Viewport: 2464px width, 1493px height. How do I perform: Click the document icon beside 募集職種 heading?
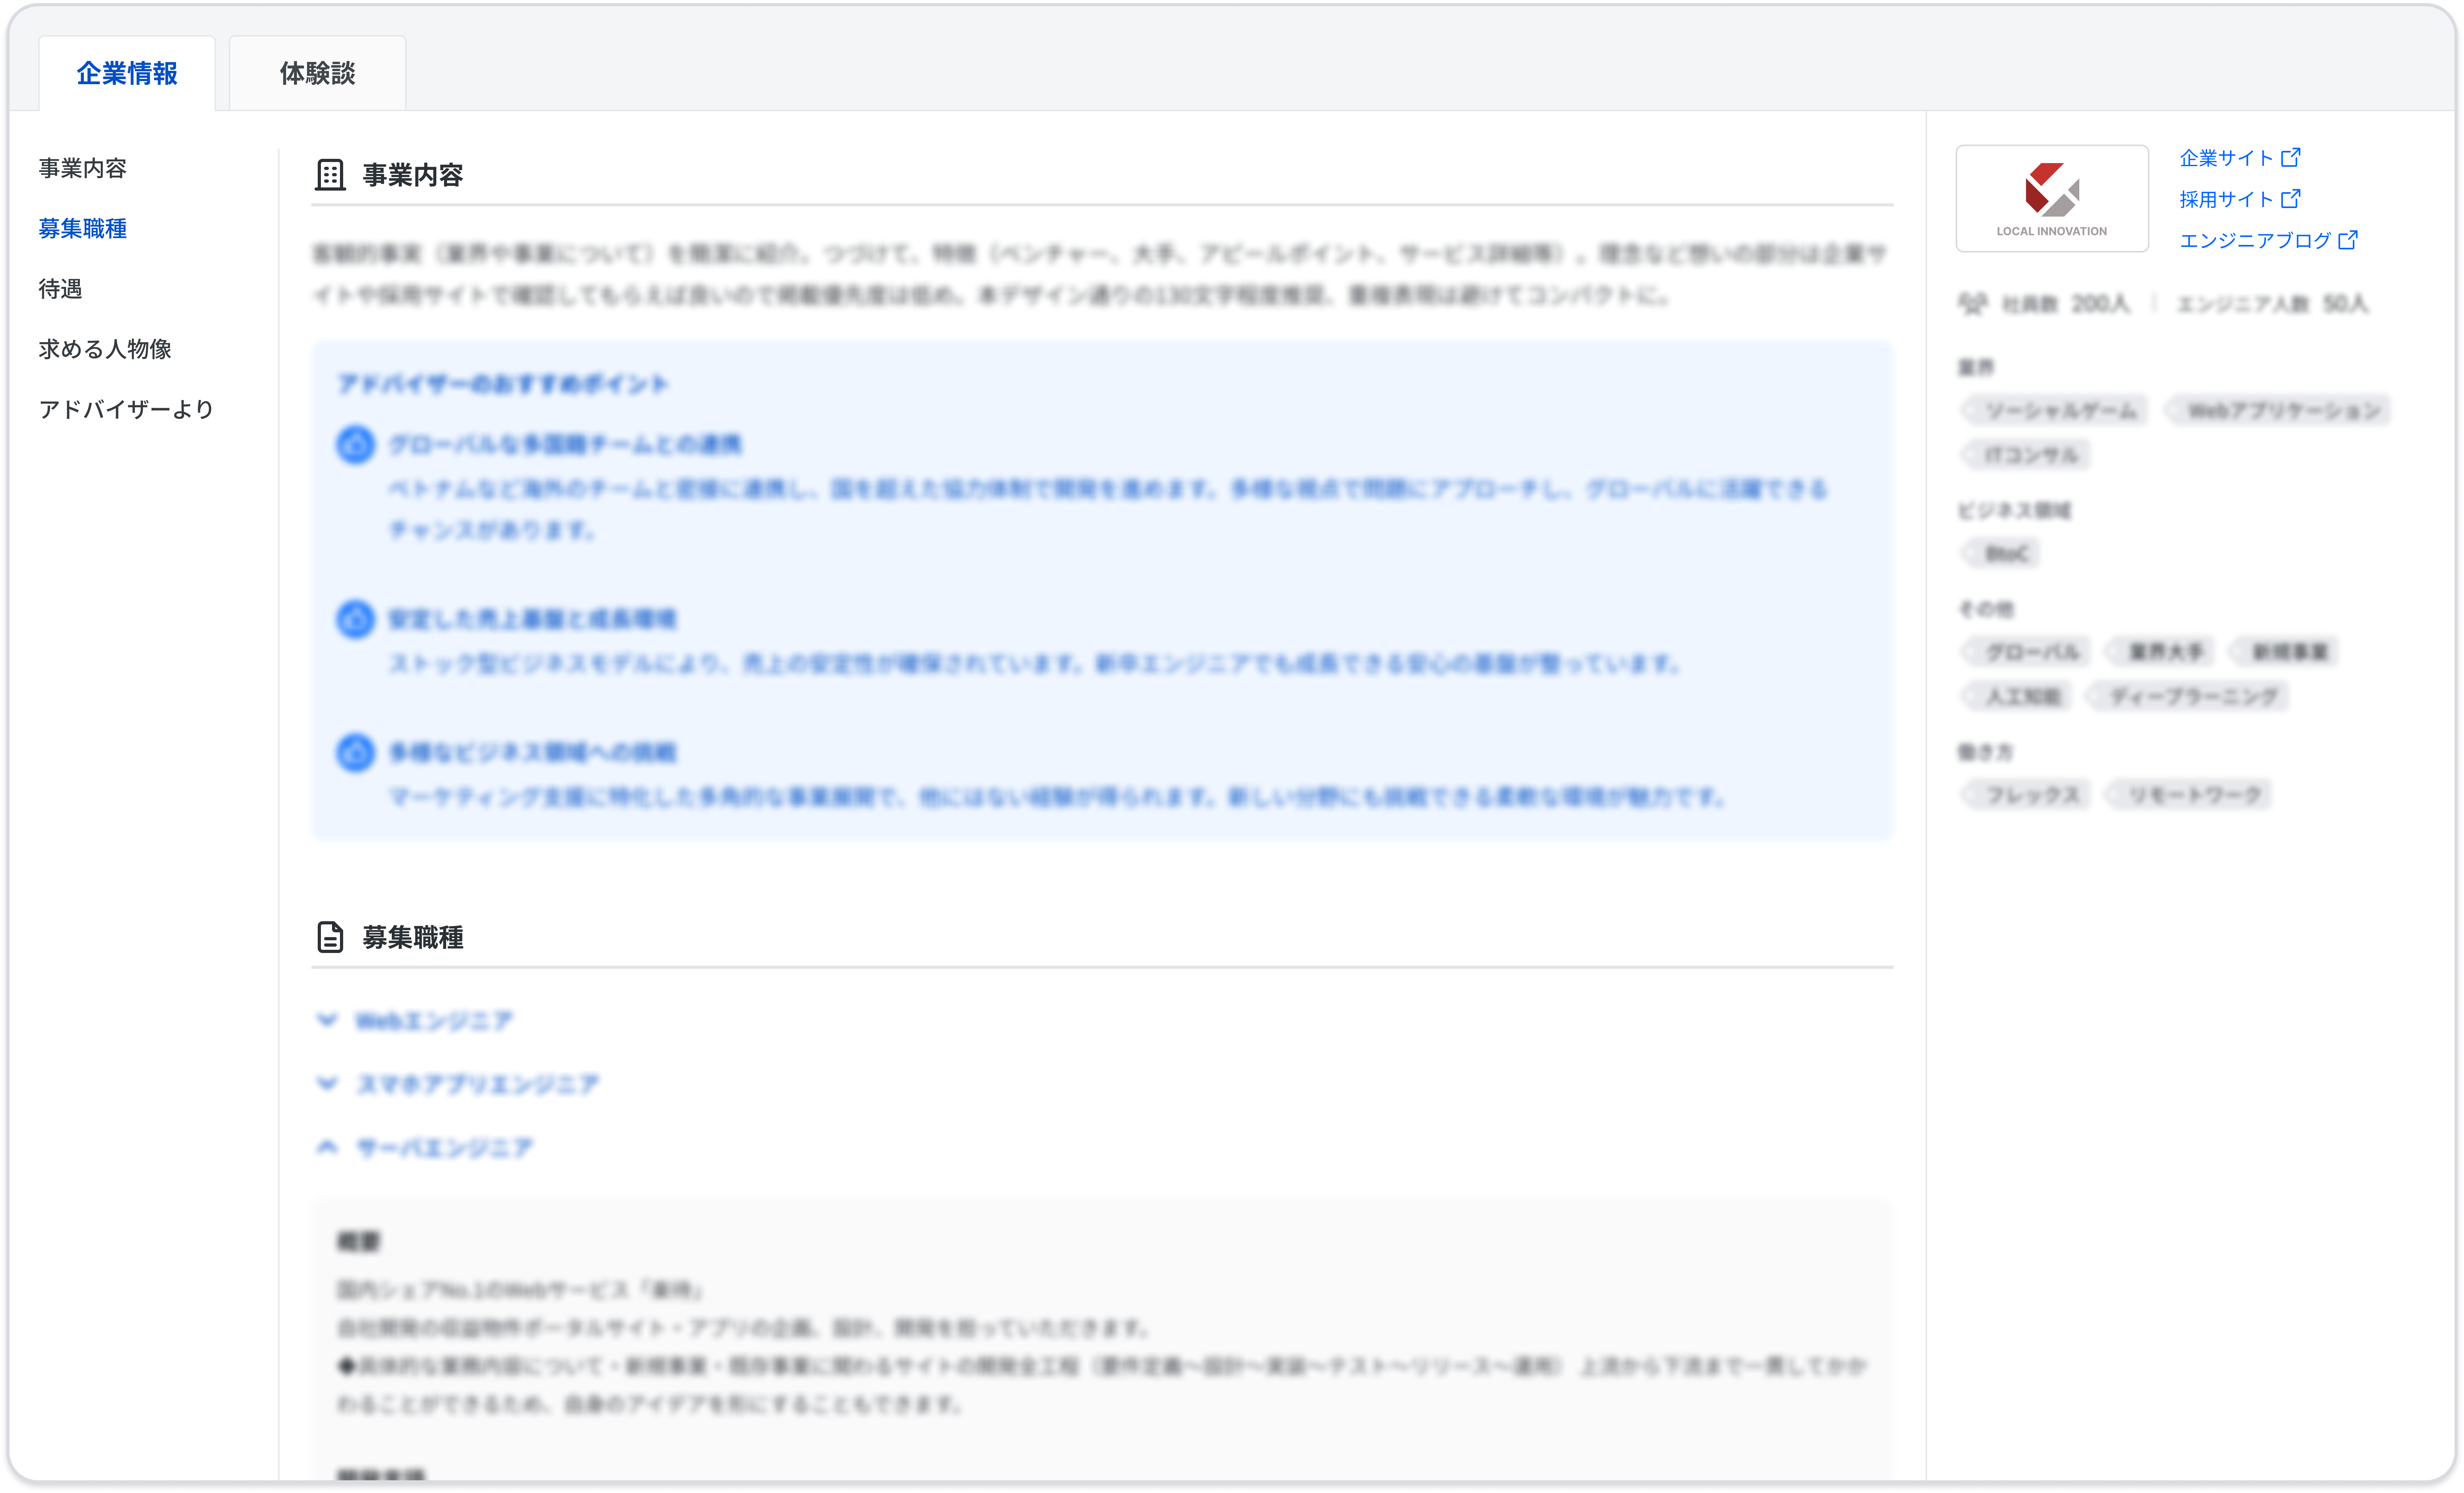(330, 937)
